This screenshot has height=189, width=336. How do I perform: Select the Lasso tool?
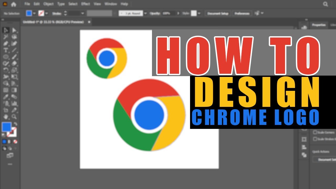pos(14,37)
